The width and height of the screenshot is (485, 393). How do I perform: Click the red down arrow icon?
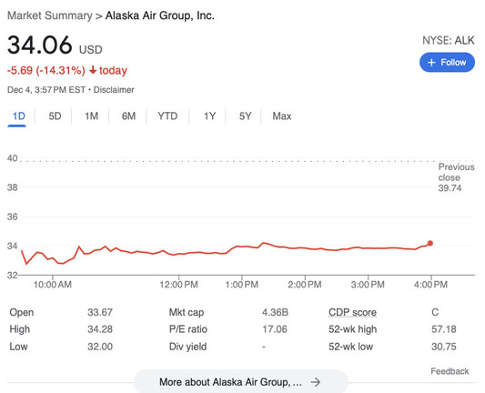[93, 70]
